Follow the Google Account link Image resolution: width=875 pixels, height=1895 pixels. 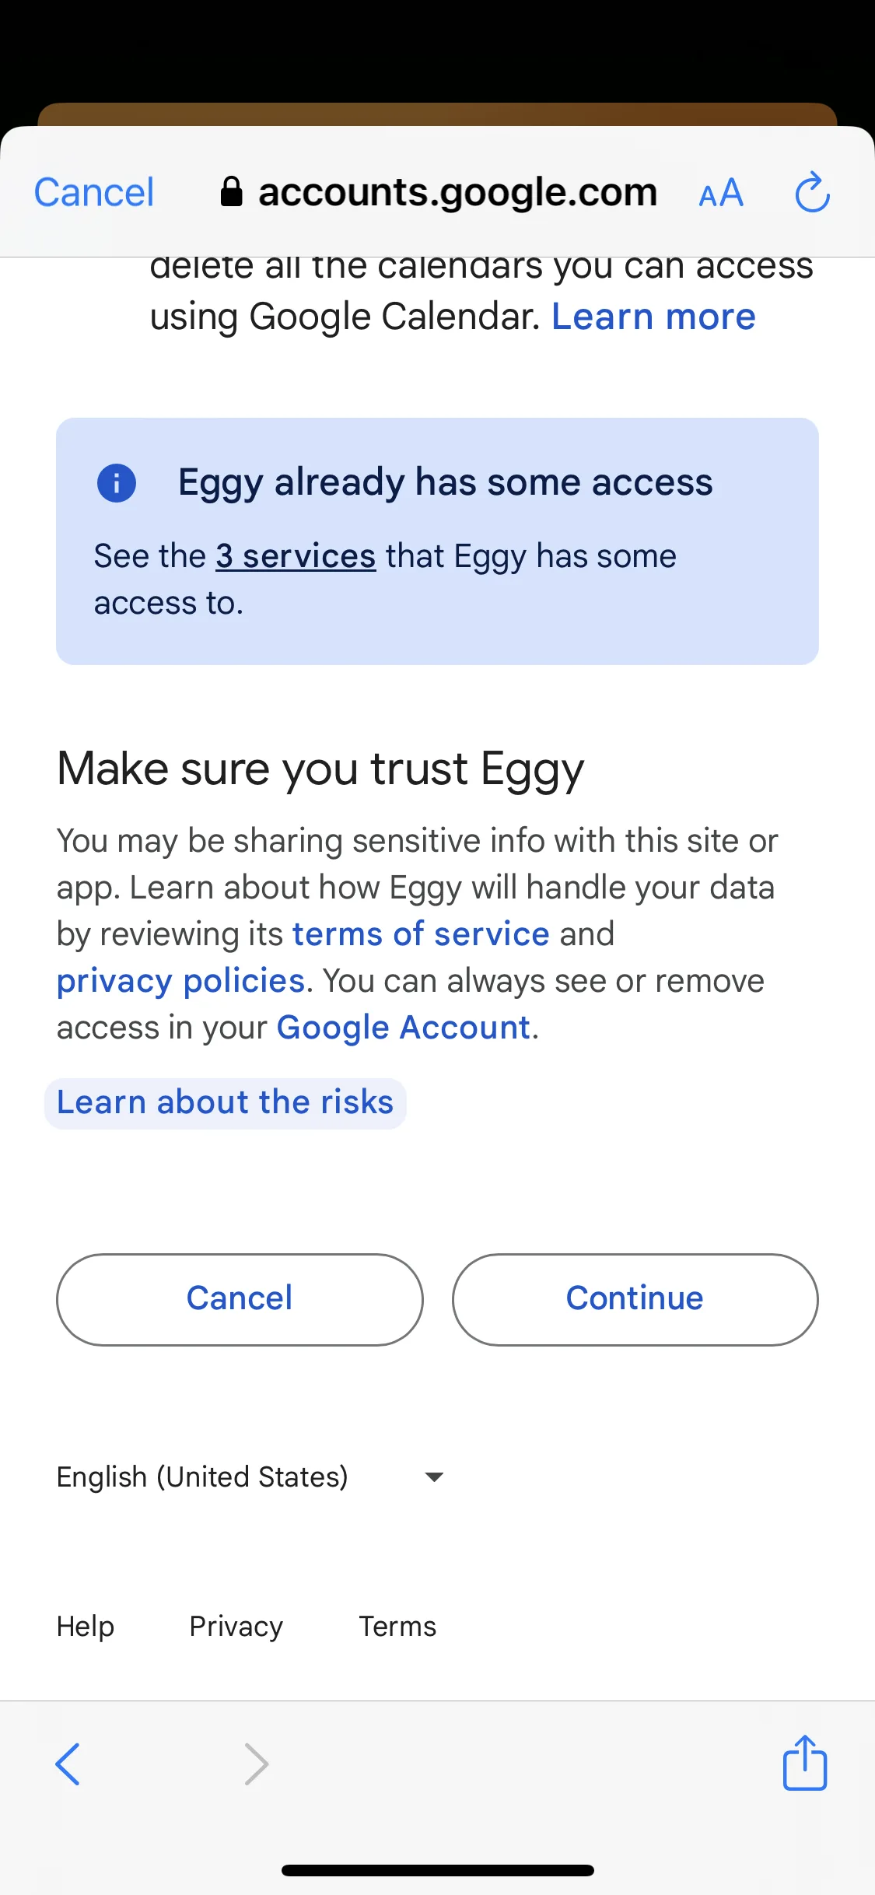404,1028
